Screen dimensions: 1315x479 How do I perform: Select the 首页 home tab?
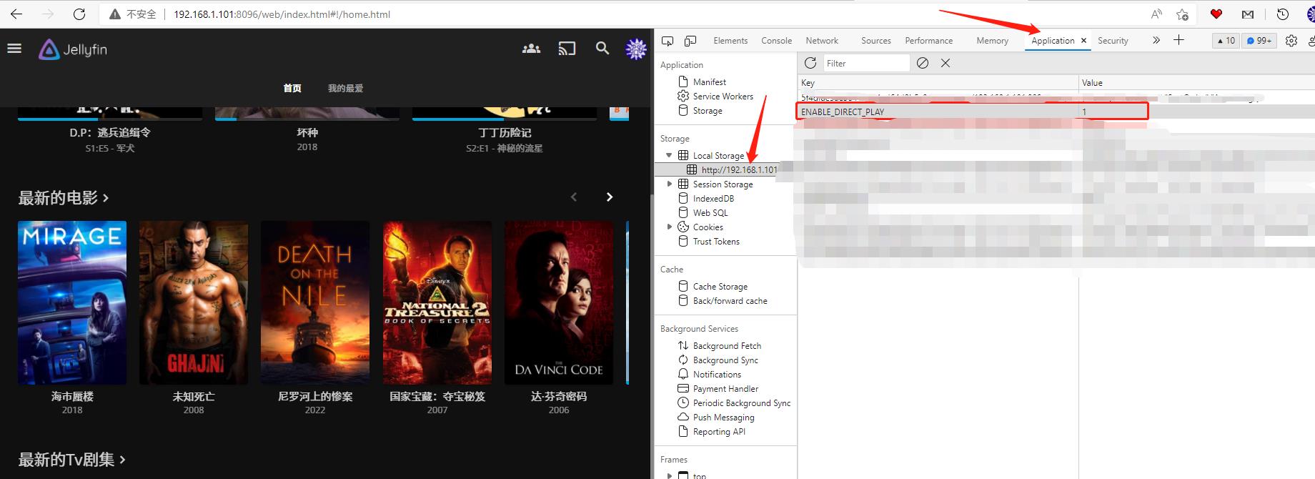[x=292, y=88]
